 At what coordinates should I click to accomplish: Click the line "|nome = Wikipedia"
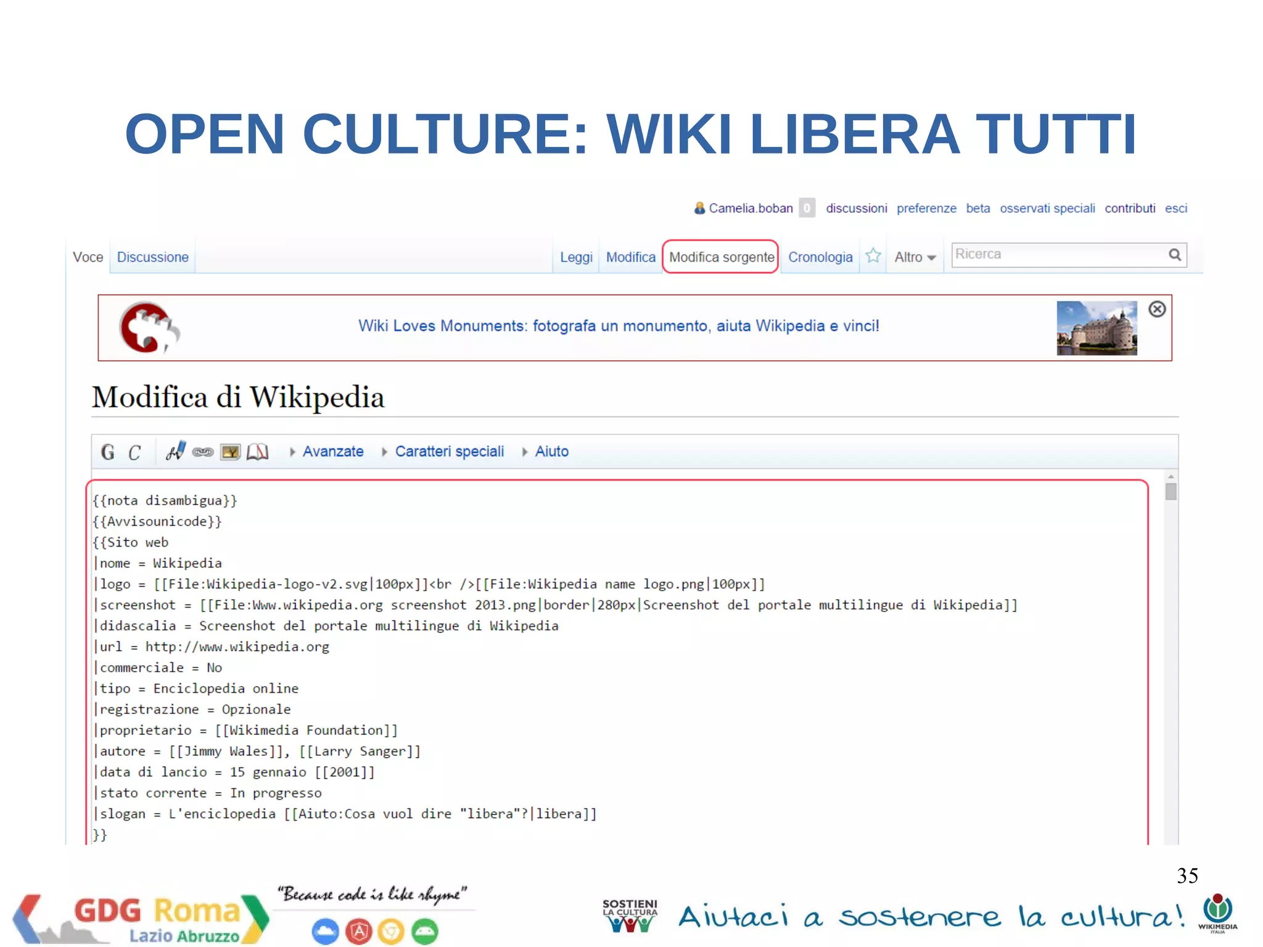click(x=157, y=563)
